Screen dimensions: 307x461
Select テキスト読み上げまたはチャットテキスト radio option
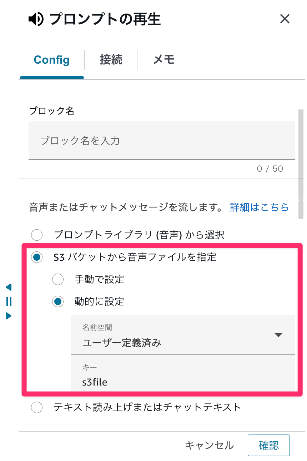coord(37,407)
